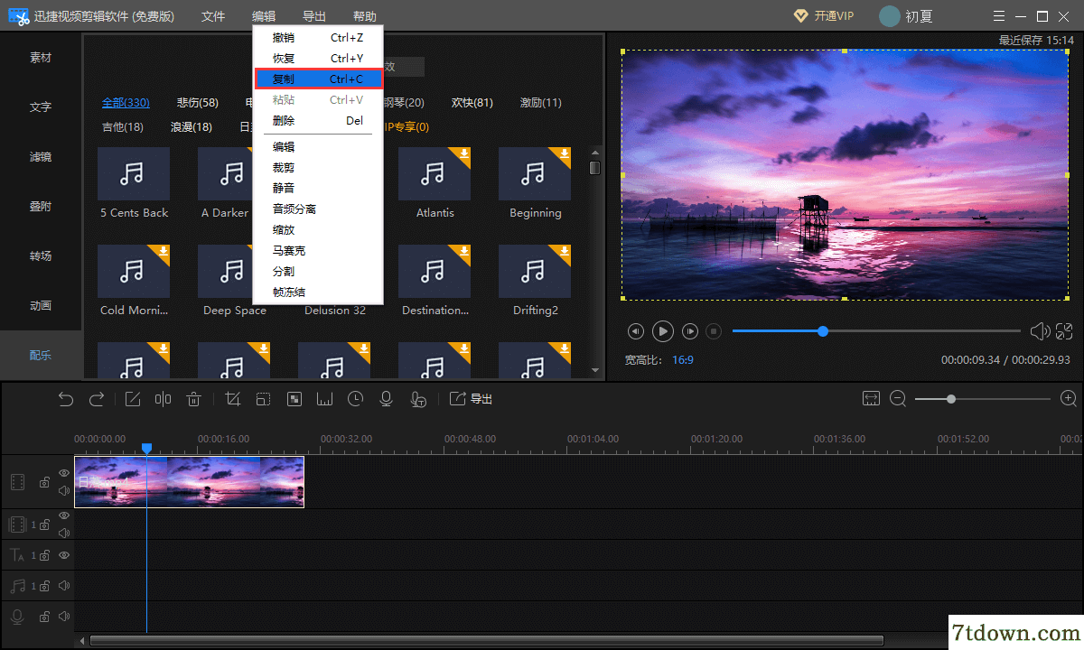Delete the clip with the trash icon
Screen dimensions: 1084x650
point(193,399)
